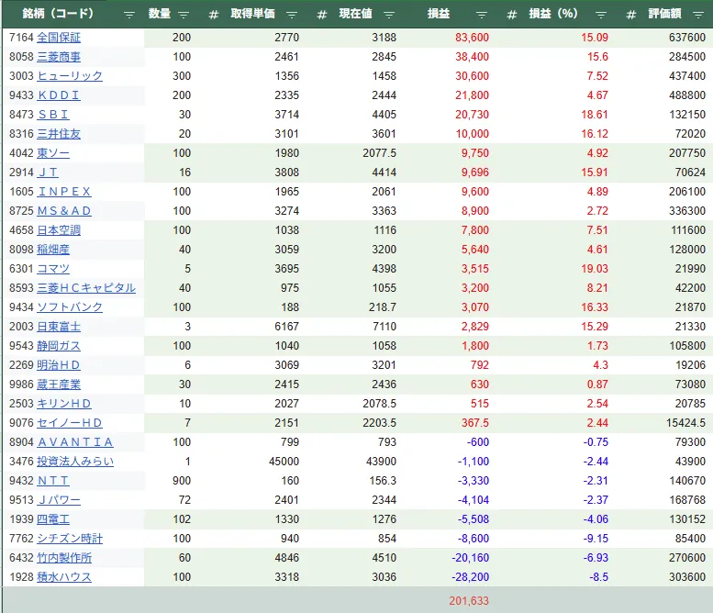
Task: Open the ソフトバンク stock link
Action: coord(70,306)
